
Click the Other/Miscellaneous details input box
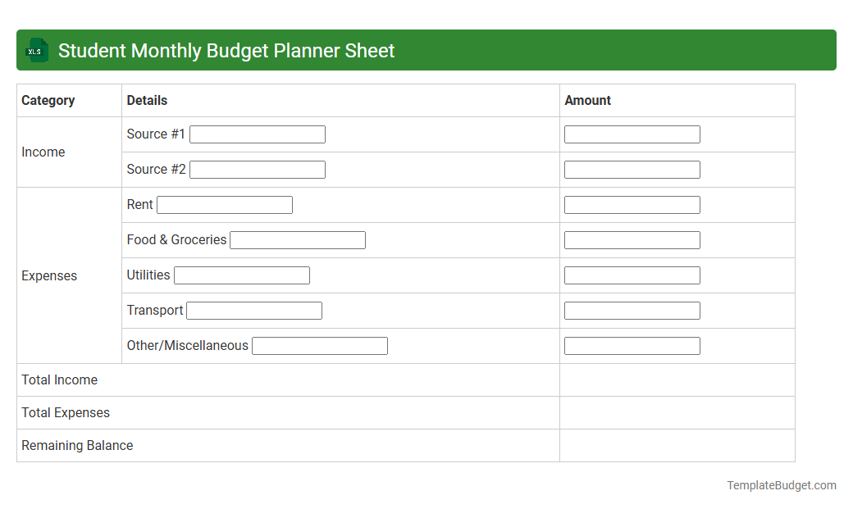click(319, 345)
